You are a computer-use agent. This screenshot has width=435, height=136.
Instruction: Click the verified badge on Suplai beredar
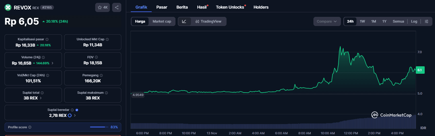(77, 110)
